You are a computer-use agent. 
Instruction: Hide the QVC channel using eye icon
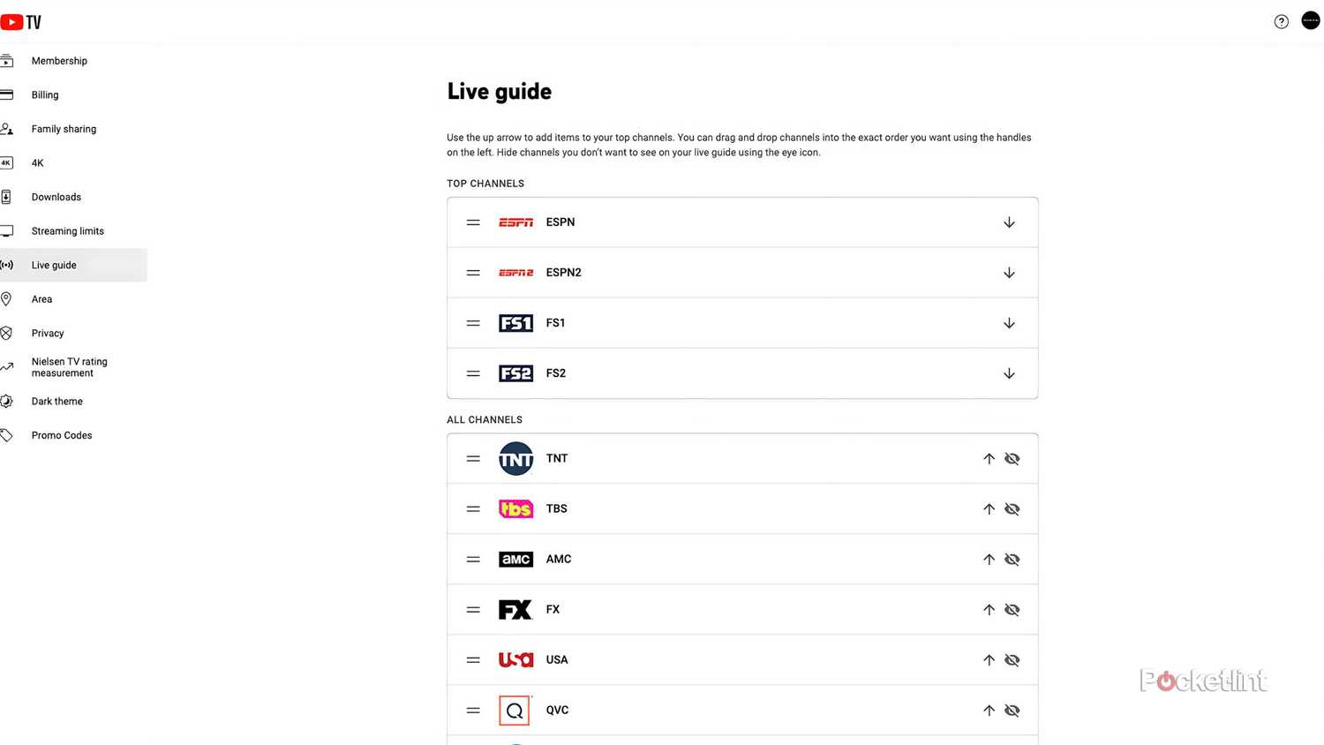click(1012, 710)
